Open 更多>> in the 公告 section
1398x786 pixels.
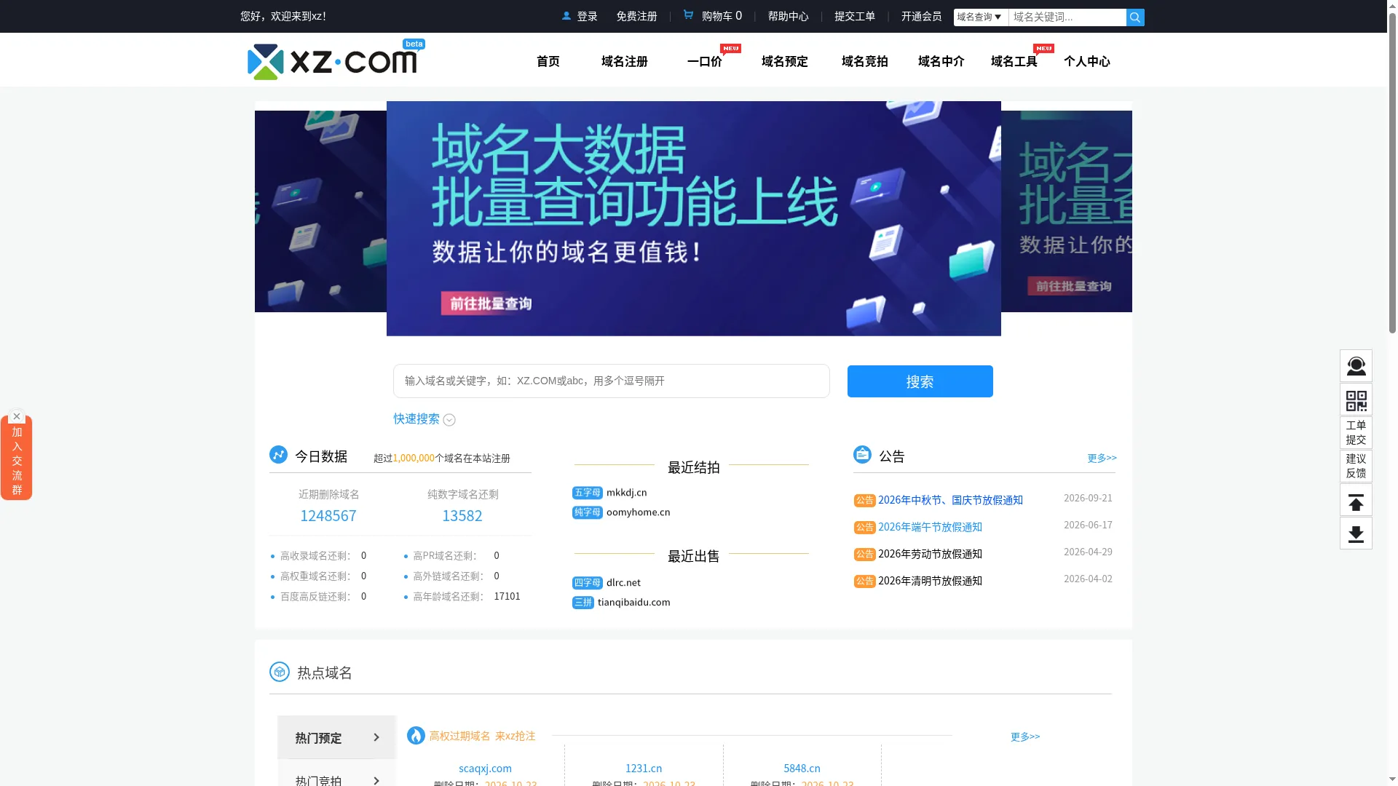pyautogui.click(x=1102, y=458)
